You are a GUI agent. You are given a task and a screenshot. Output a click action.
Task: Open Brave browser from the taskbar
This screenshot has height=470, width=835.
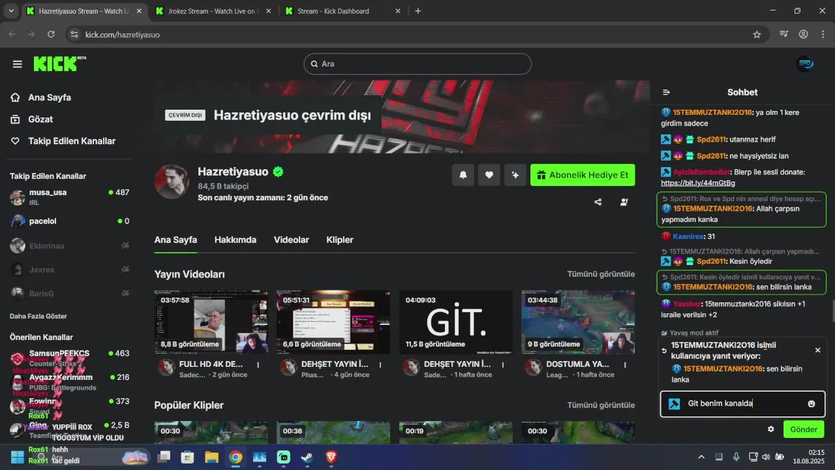pos(331,457)
